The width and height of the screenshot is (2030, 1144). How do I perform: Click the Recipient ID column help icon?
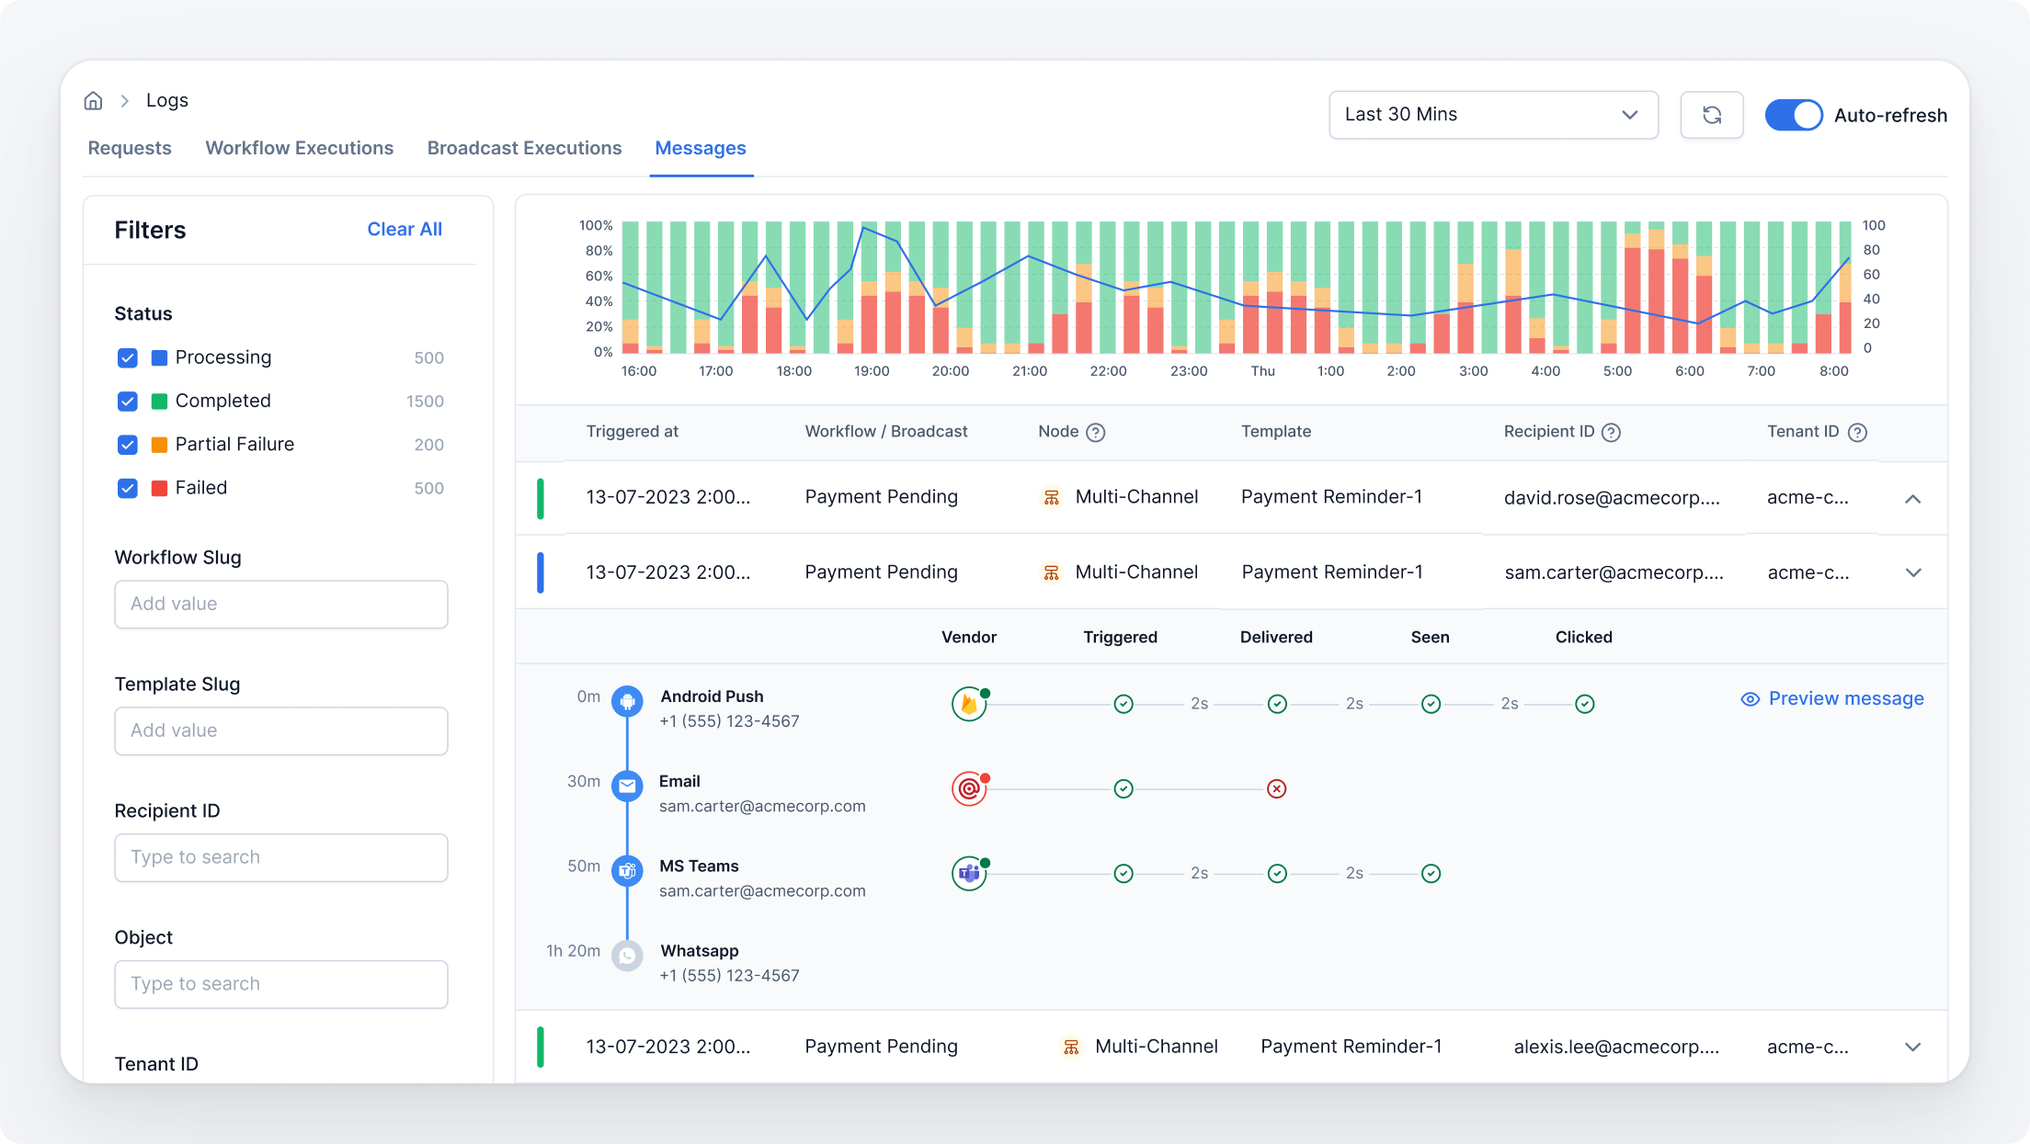pos(1611,433)
